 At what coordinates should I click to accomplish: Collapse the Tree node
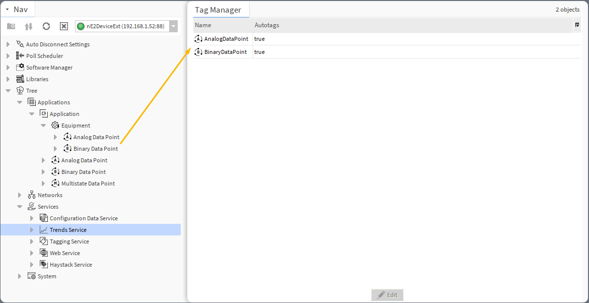8,91
